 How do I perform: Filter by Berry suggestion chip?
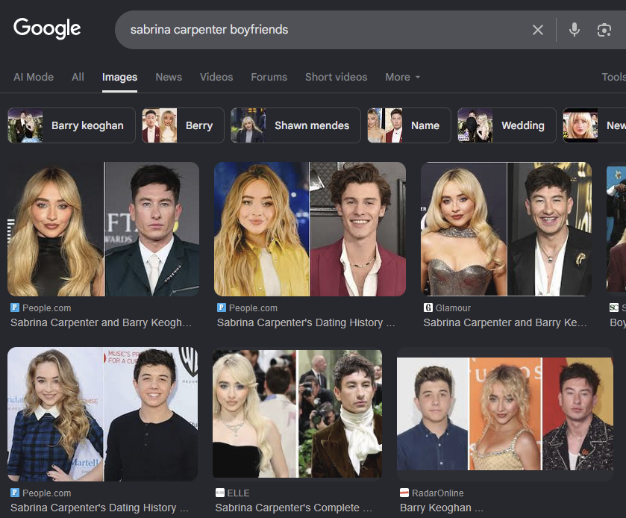tap(183, 125)
